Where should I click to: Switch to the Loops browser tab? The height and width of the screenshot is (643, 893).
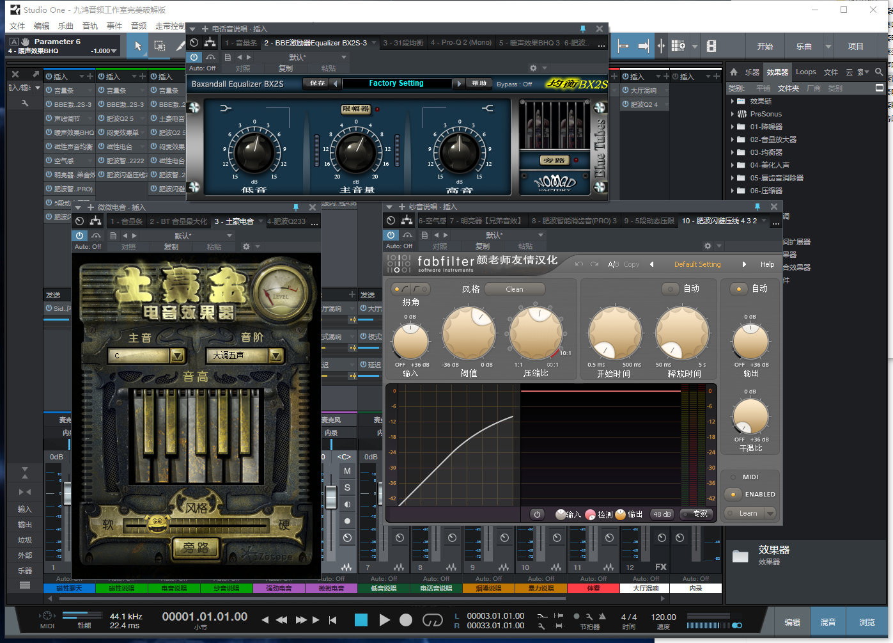(805, 72)
